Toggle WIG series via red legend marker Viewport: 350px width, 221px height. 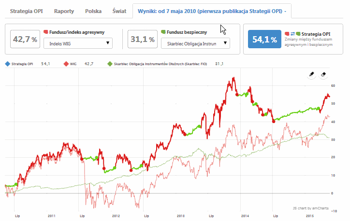pyautogui.click(x=66, y=63)
